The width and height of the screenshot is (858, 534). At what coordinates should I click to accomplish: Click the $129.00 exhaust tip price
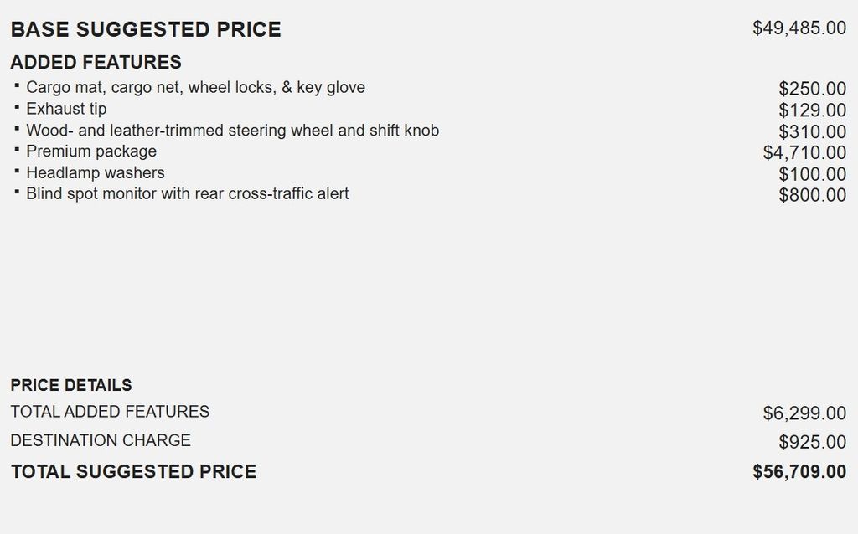pyautogui.click(x=812, y=110)
